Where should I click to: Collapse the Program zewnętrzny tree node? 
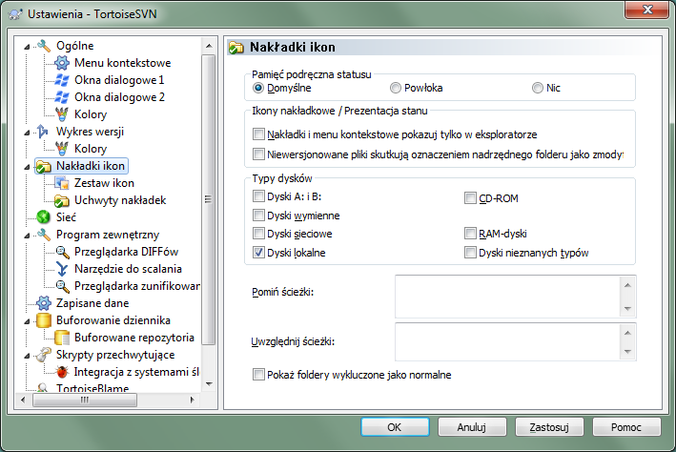(x=27, y=235)
